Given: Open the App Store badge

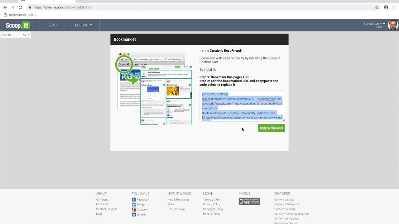Looking at the screenshot, I should click(249, 201).
